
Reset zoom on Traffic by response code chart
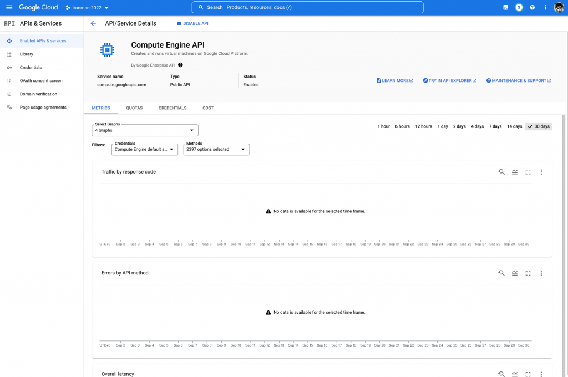(501, 172)
